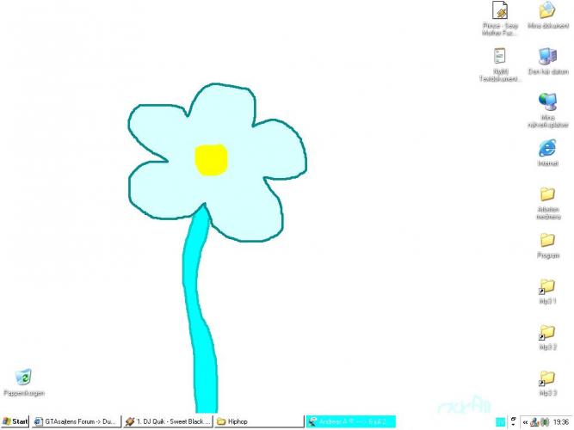Image resolution: width=574 pixels, height=430 pixels.
Task: Open the Arbeten medhems folder icon
Action: 547,194
